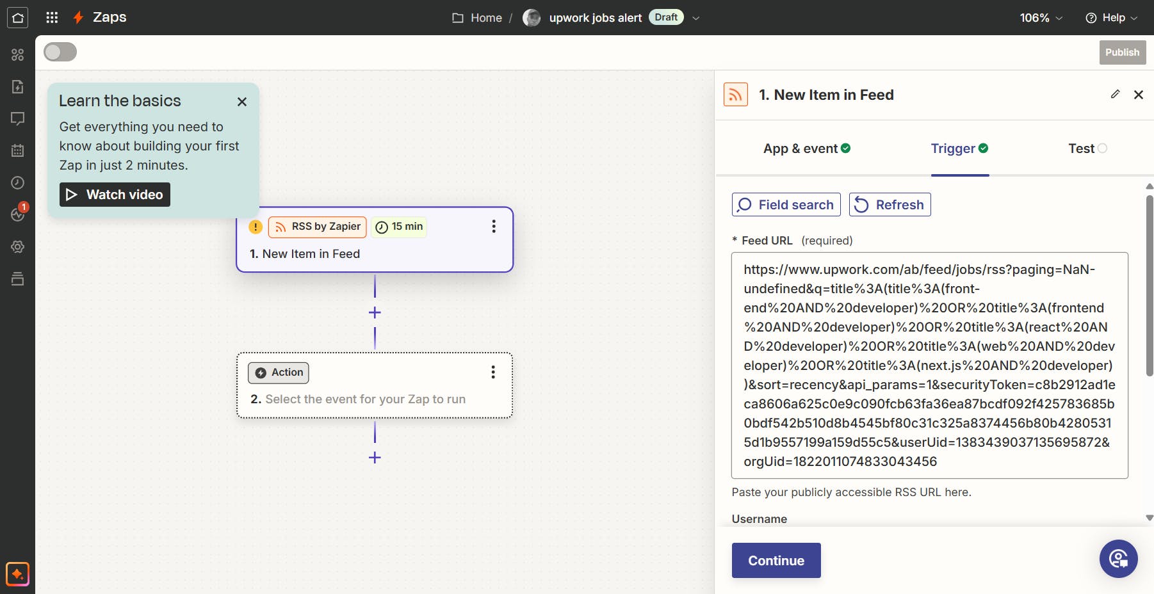1154x594 pixels.
Task: Click the RSS by Zapier badge
Action: pos(318,227)
